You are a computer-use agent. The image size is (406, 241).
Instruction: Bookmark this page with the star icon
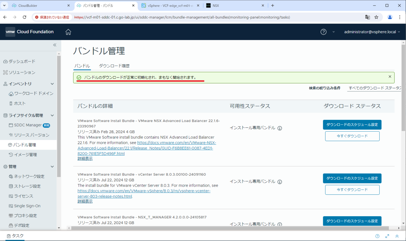pyautogui.click(x=376, y=17)
